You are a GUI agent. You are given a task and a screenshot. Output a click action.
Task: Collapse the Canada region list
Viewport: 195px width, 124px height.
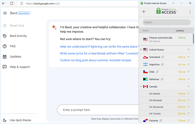(141, 87)
